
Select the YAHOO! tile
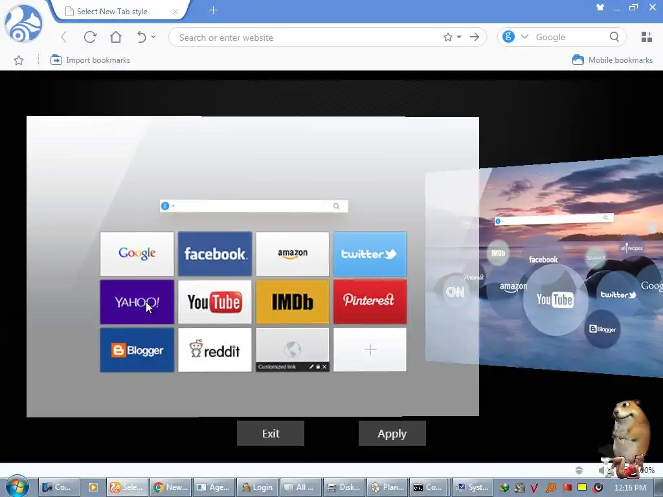[x=137, y=302]
